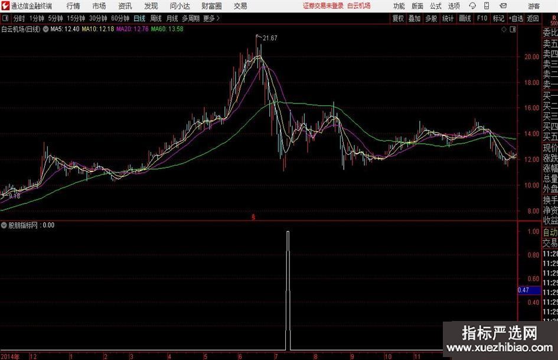Screen dimensions: 558x360
Task: Toggle the right panel icon above the chart
Action: (x=513, y=30)
